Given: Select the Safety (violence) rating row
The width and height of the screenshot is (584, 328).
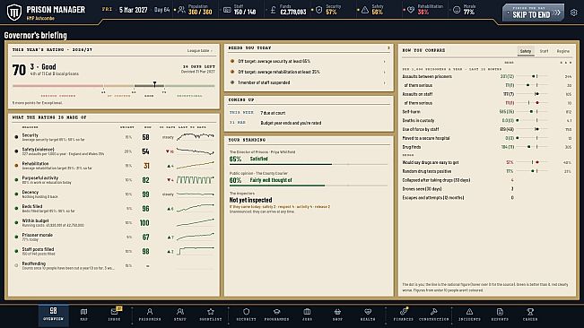Looking at the screenshot, I should 114,151.
